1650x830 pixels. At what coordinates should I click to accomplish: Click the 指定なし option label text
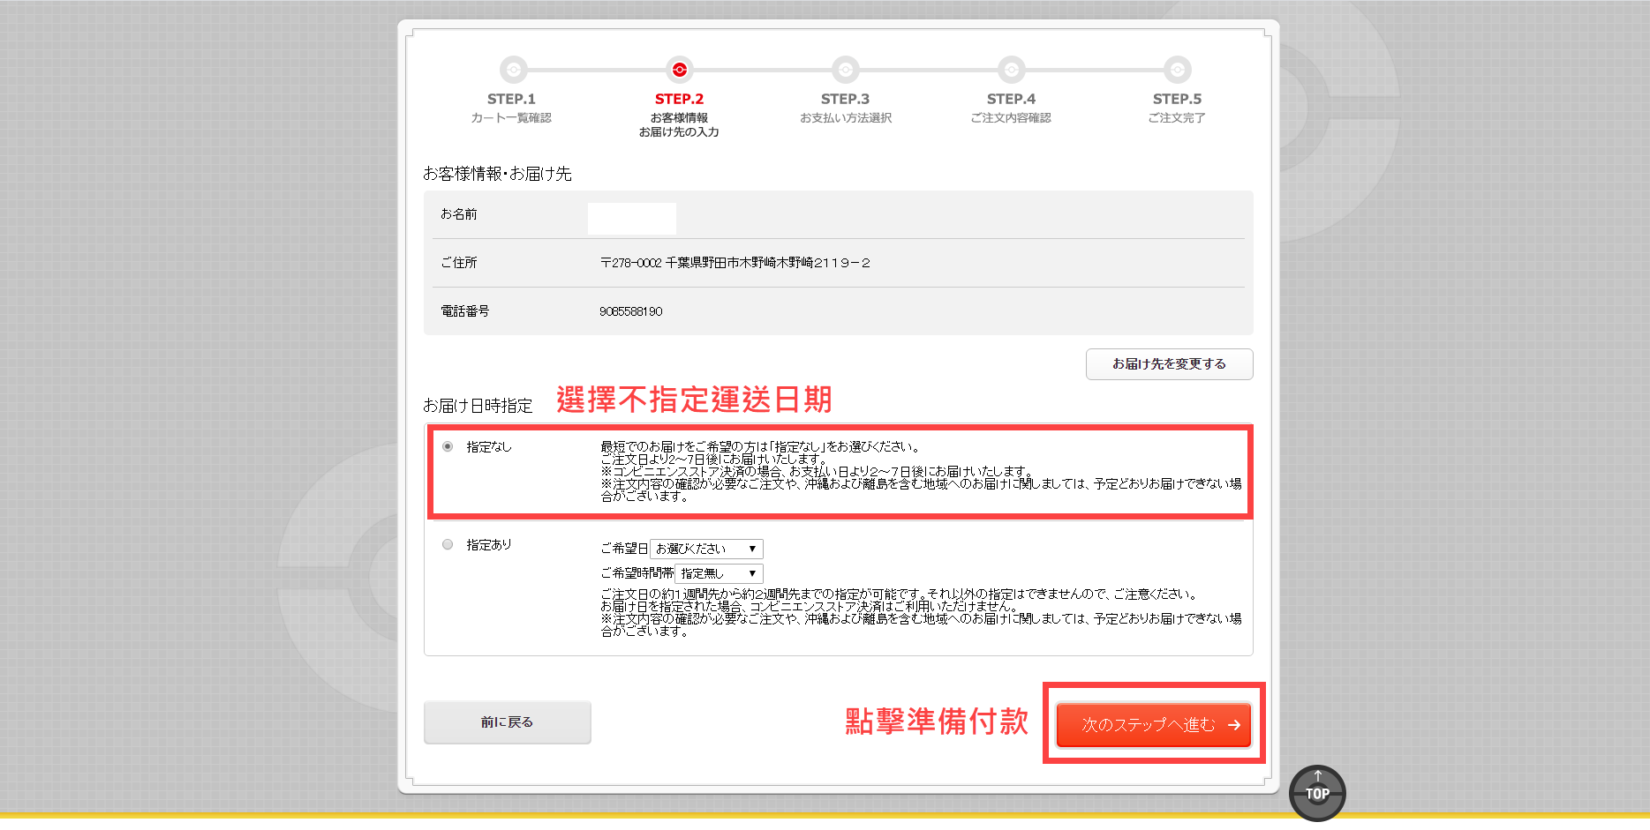point(489,447)
